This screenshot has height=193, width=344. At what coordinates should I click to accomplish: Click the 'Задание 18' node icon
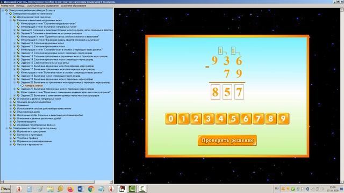click(18, 76)
